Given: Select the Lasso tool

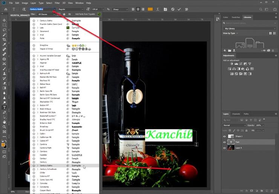Looking at the screenshot, I should (x=5, y=29).
